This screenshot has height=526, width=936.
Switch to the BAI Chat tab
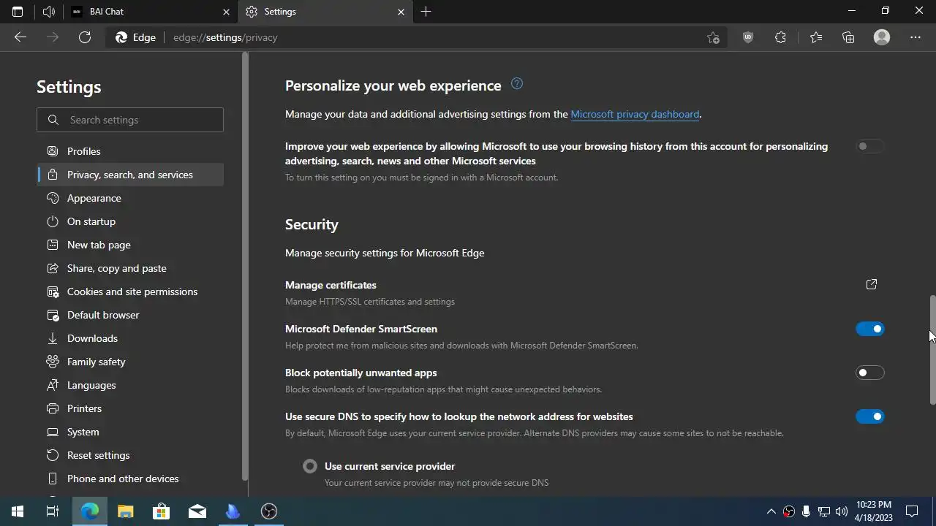click(150, 12)
